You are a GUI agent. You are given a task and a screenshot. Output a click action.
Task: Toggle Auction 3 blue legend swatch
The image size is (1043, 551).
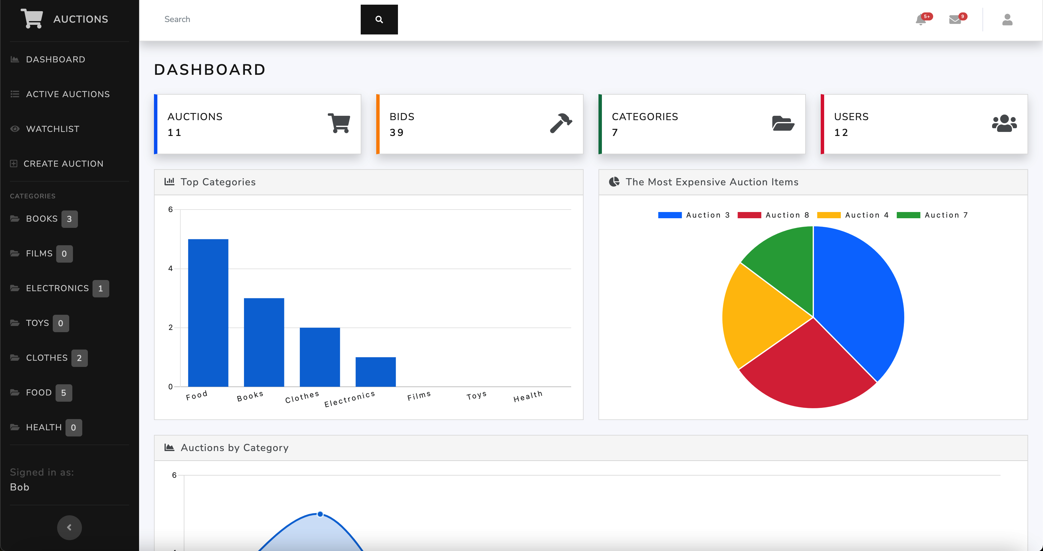(x=670, y=215)
